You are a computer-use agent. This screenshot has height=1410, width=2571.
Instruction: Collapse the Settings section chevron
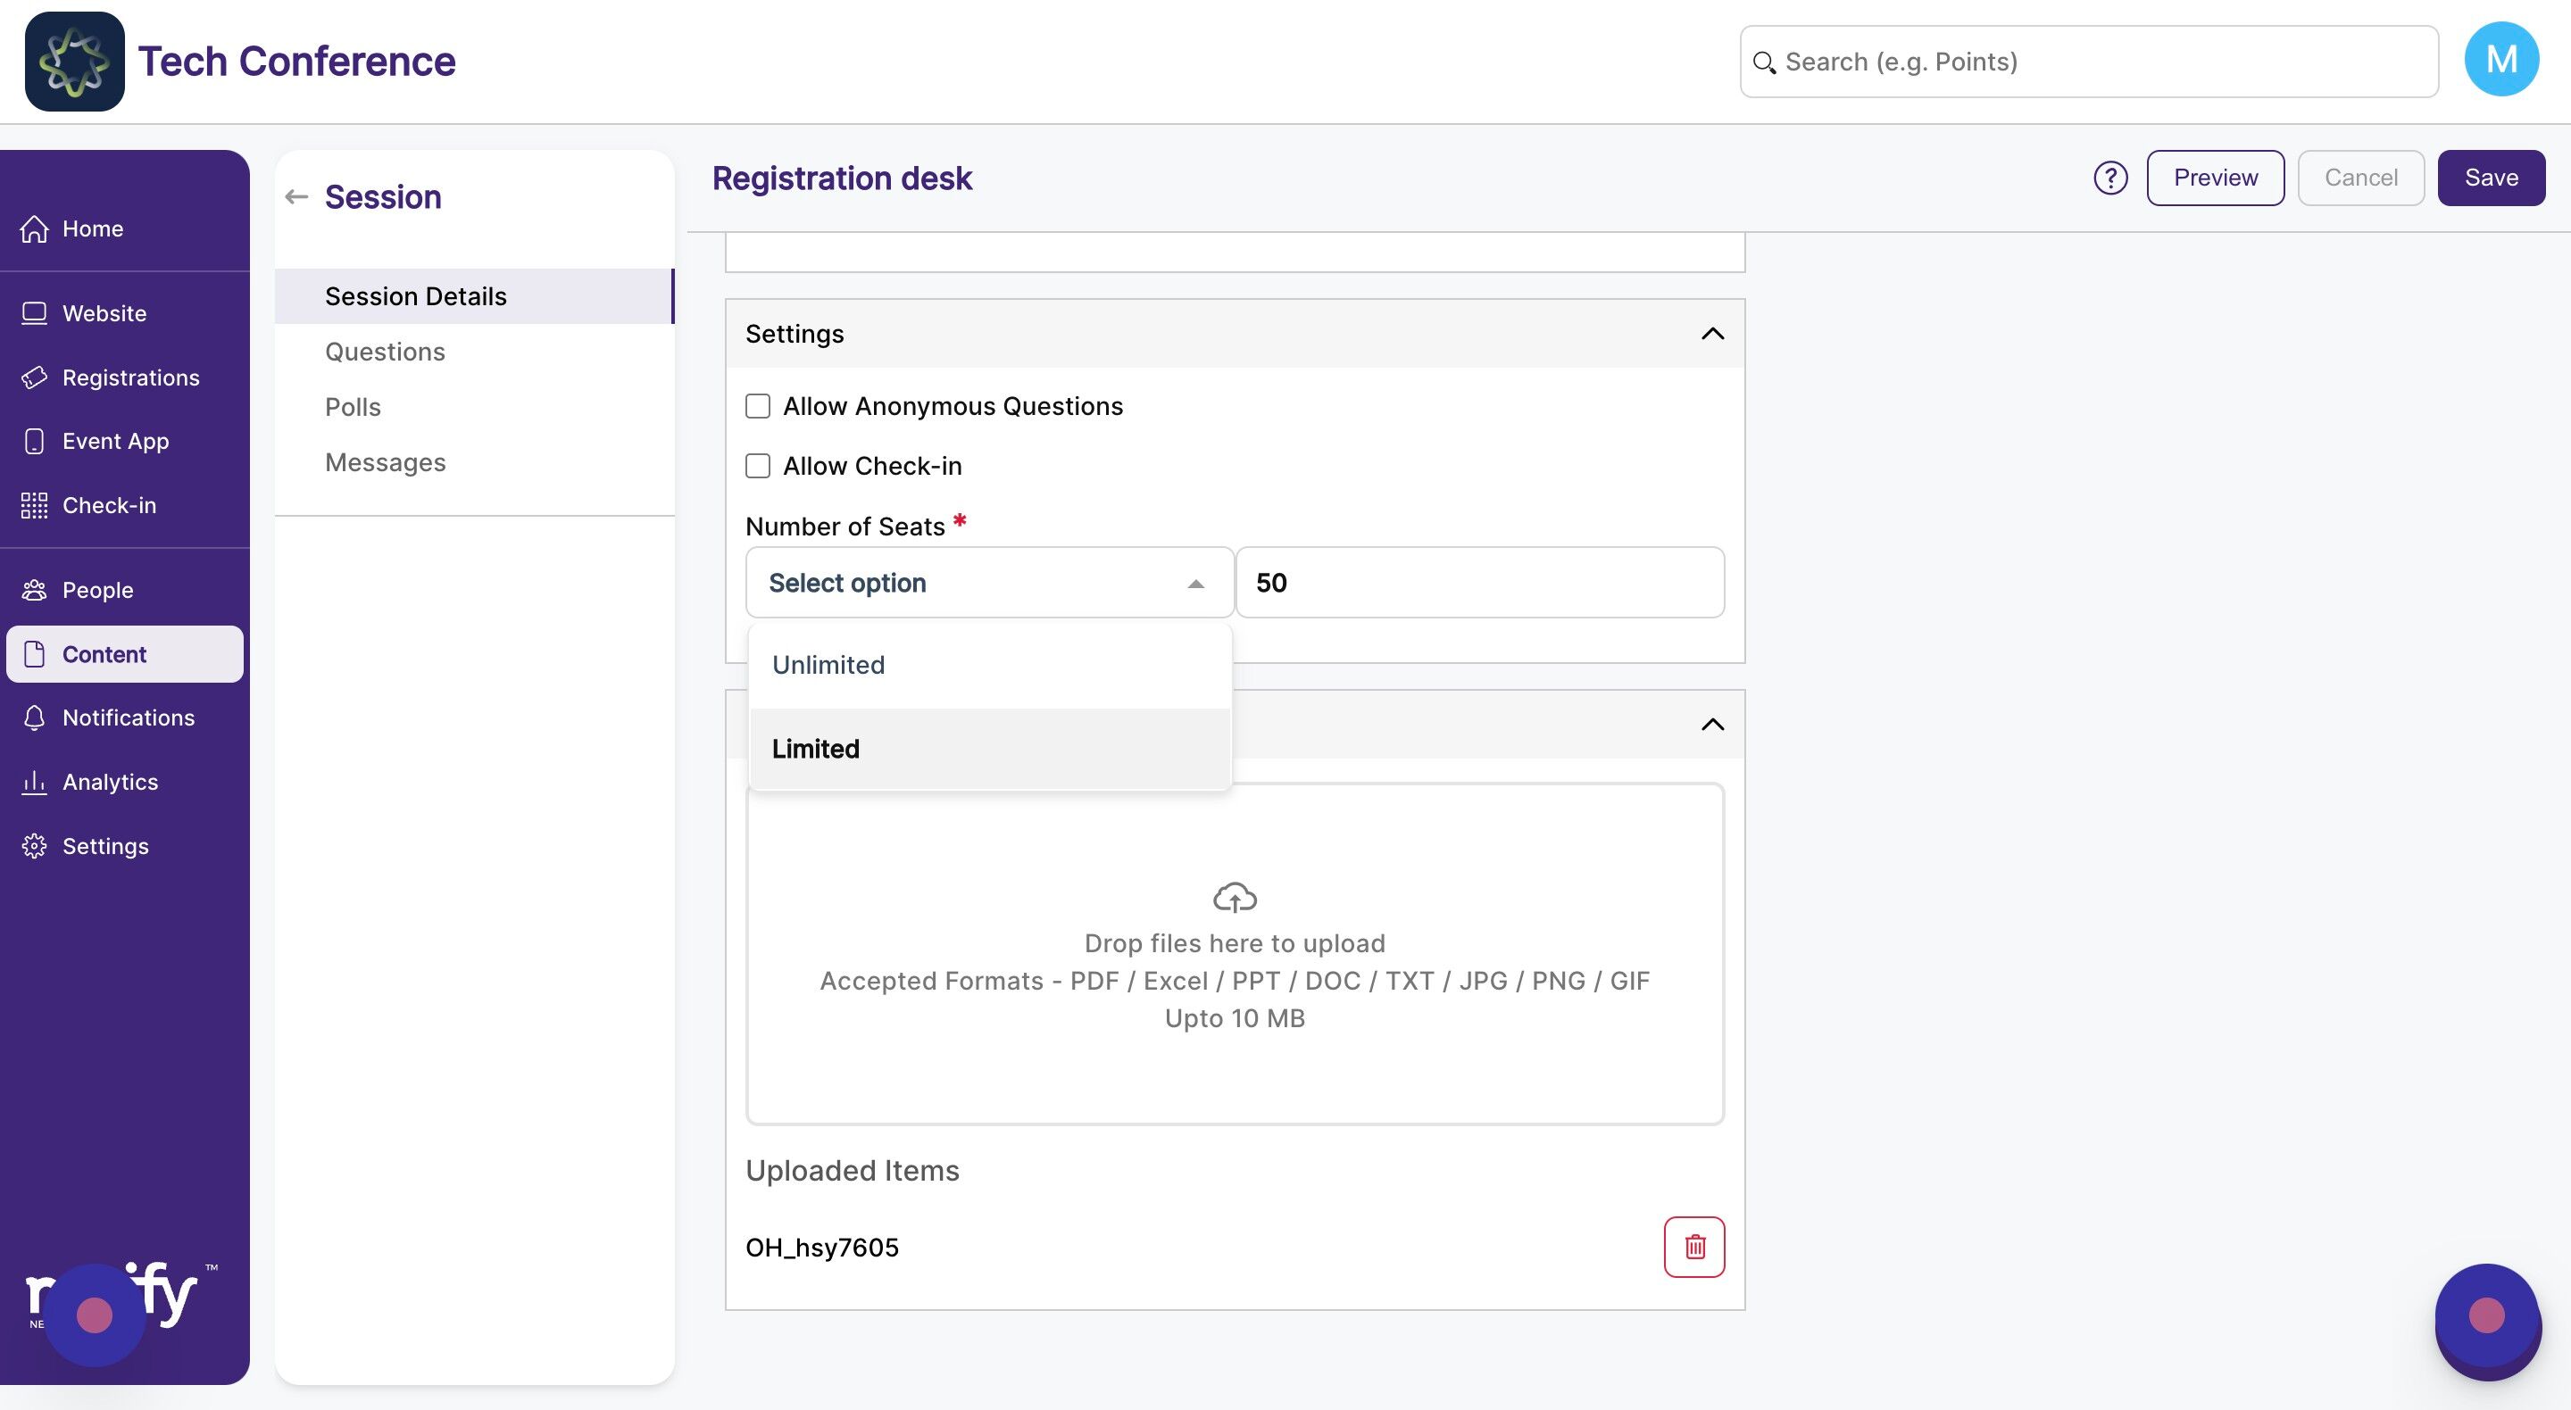tap(1711, 333)
